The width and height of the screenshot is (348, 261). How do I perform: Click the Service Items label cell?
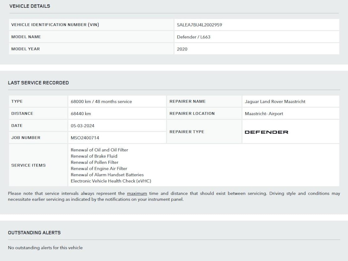pos(38,165)
